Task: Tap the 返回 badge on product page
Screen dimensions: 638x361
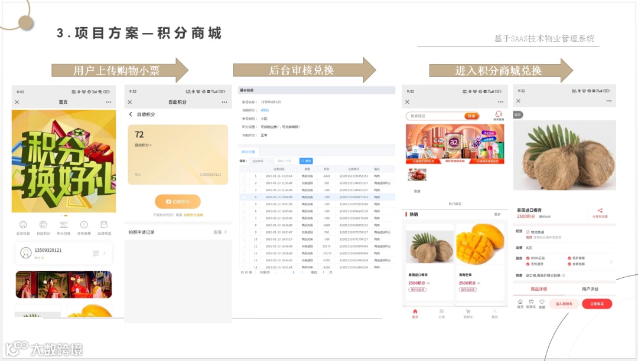Action: [x=518, y=115]
